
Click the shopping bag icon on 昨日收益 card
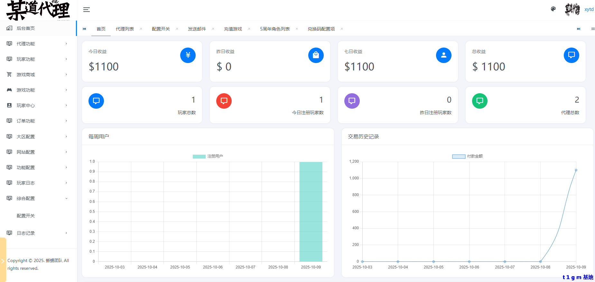click(x=316, y=55)
